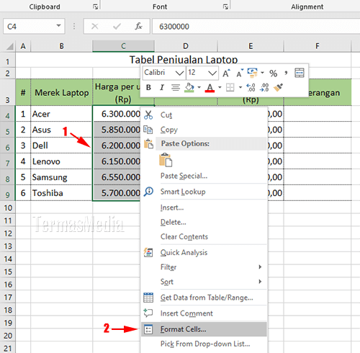Select column F header
The width and height of the screenshot is (360, 353).
[318, 46]
